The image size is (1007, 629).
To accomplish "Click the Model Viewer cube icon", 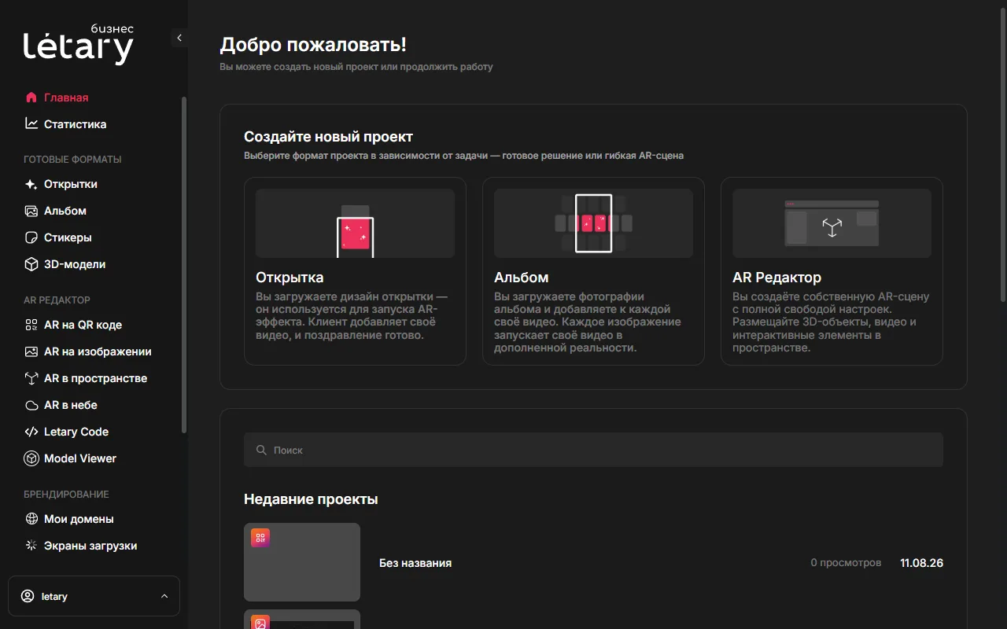I will (31, 458).
